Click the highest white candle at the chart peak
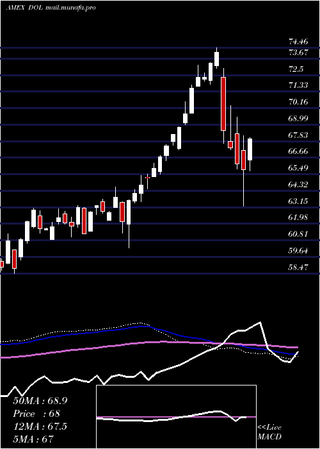Image resolution: width=320 pixels, height=449 pixels. [216, 59]
